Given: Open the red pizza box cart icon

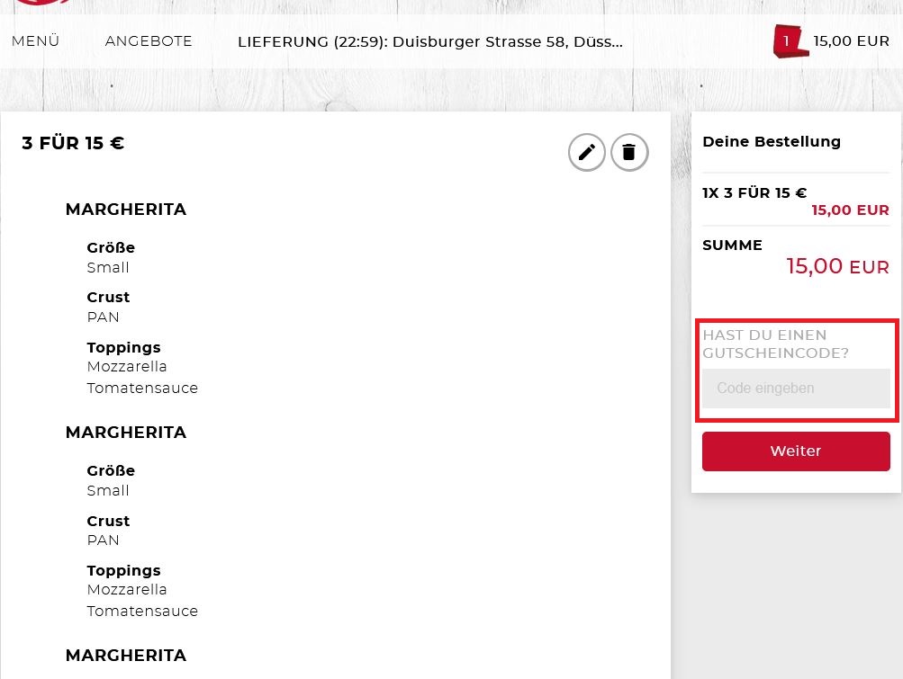Looking at the screenshot, I should (790, 41).
